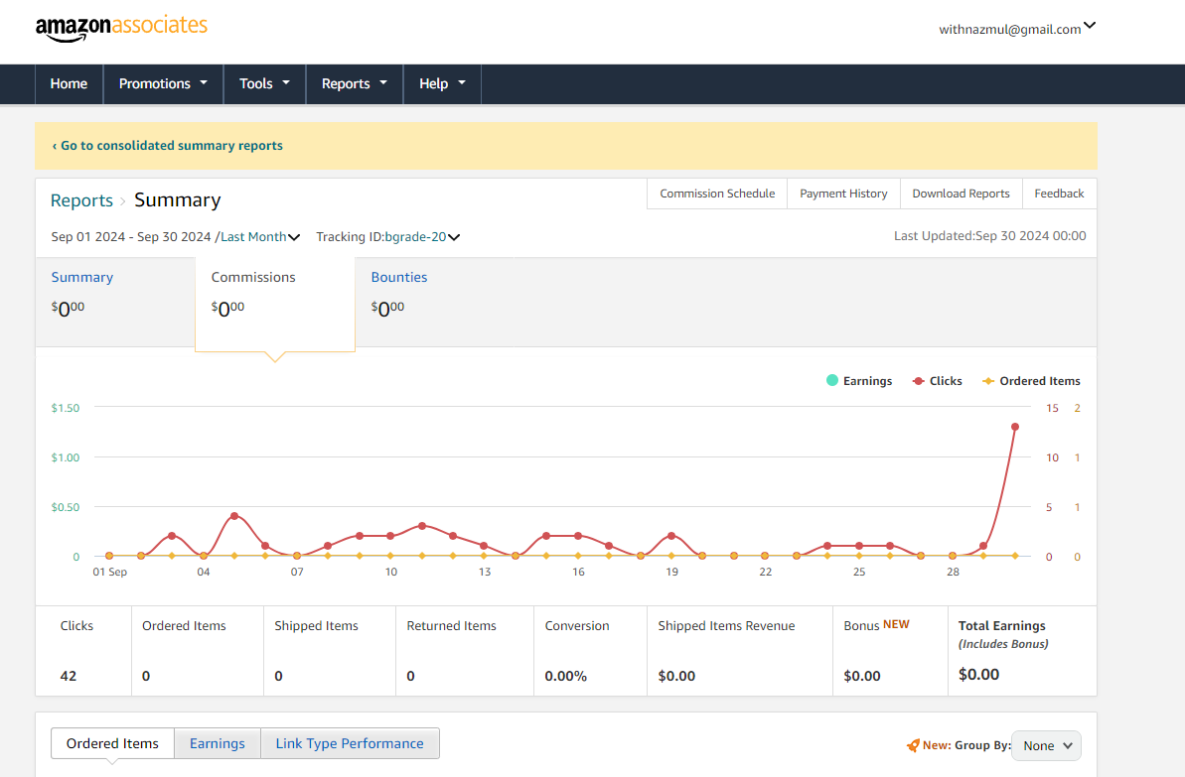
Task: Click the 01 Sep axis label
Action: (x=109, y=572)
